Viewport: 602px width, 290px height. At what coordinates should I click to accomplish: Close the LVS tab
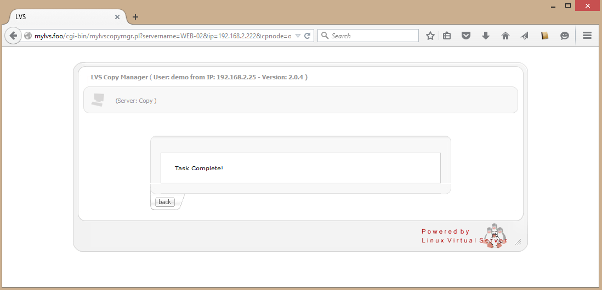click(117, 17)
